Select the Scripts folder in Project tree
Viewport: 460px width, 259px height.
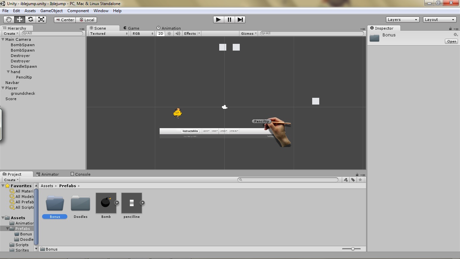point(22,245)
